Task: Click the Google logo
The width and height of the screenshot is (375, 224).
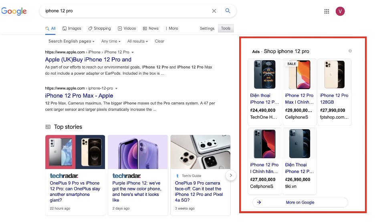Action: click(x=14, y=11)
